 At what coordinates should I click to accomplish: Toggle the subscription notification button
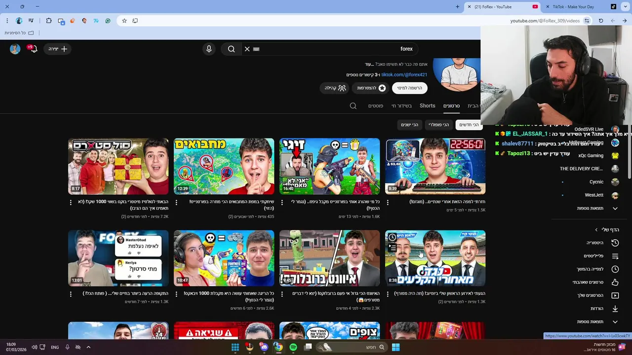(410, 88)
